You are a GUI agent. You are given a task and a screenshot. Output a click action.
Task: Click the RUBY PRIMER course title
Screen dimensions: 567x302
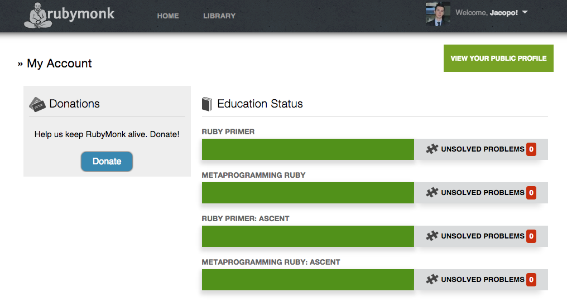tap(228, 132)
